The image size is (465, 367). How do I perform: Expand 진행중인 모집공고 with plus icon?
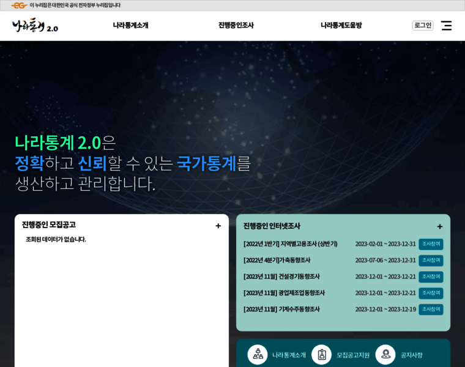pyautogui.click(x=218, y=226)
